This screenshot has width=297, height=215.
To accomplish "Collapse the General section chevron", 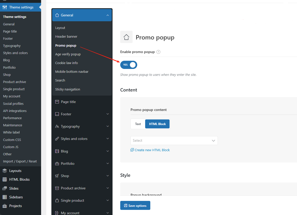I will coord(107,15).
